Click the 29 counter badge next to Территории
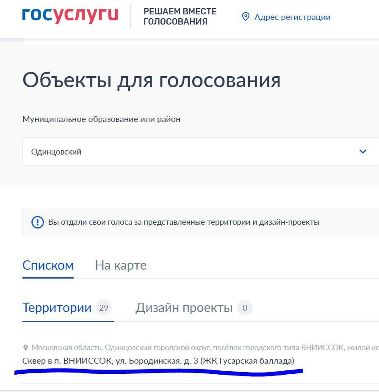 pyautogui.click(x=103, y=307)
